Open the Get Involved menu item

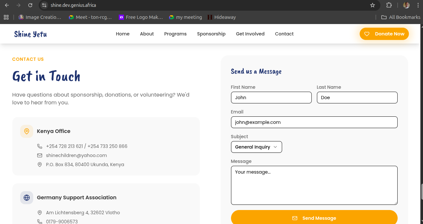click(x=250, y=34)
